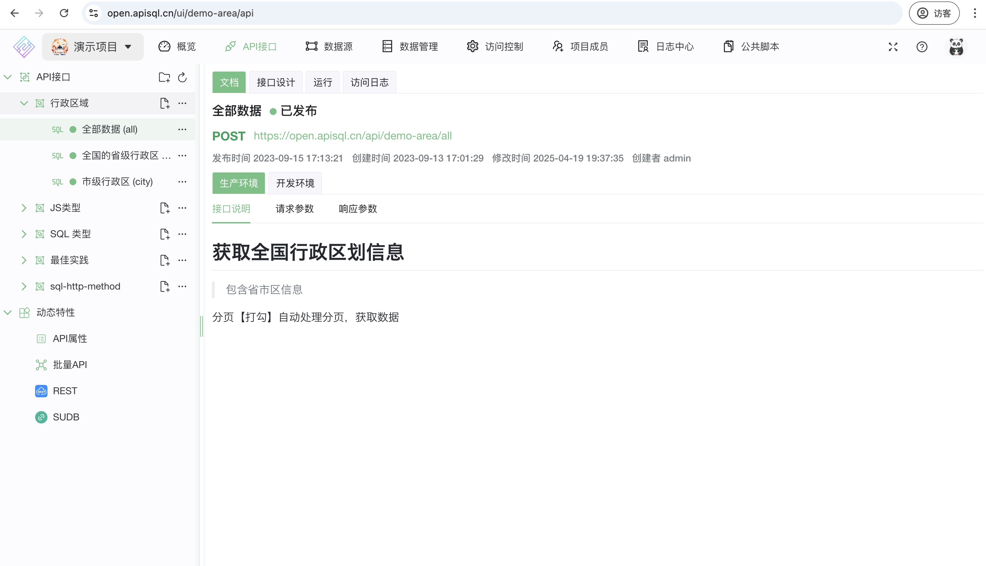Screen dimensions: 986x566
Task: Switch to 接口设计 tab
Action: tap(275, 82)
